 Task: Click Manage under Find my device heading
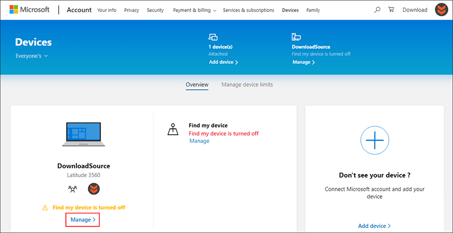(x=199, y=141)
